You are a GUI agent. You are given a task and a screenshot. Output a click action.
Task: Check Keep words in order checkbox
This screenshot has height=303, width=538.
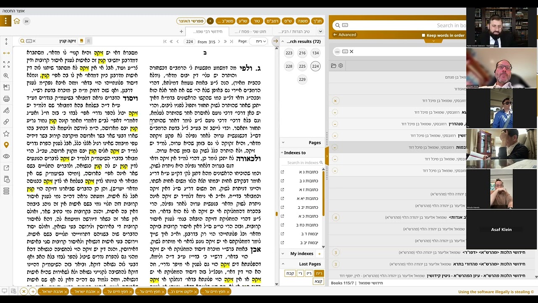423,35
